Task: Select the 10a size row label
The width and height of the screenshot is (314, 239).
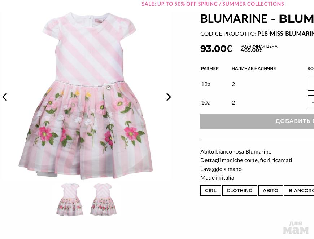Action: [206, 102]
